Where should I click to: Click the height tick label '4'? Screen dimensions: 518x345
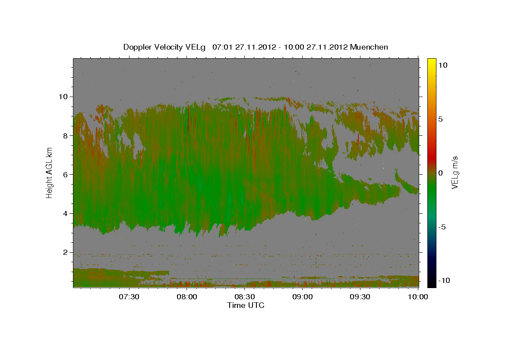pyautogui.click(x=66, y=213)
